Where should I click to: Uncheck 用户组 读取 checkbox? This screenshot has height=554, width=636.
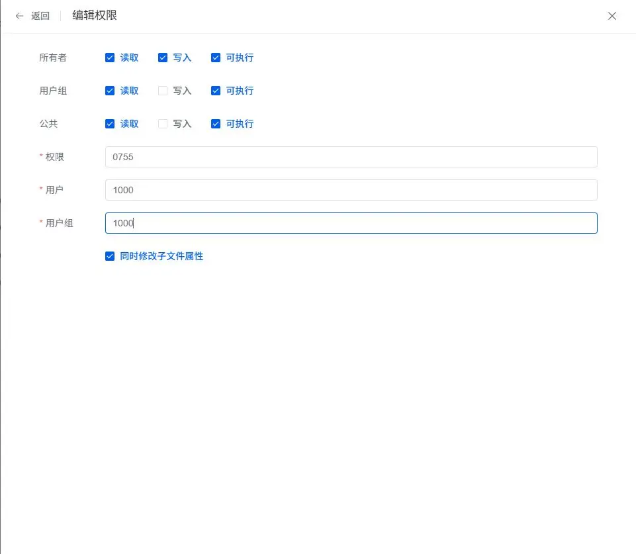(x=110, y=91)
